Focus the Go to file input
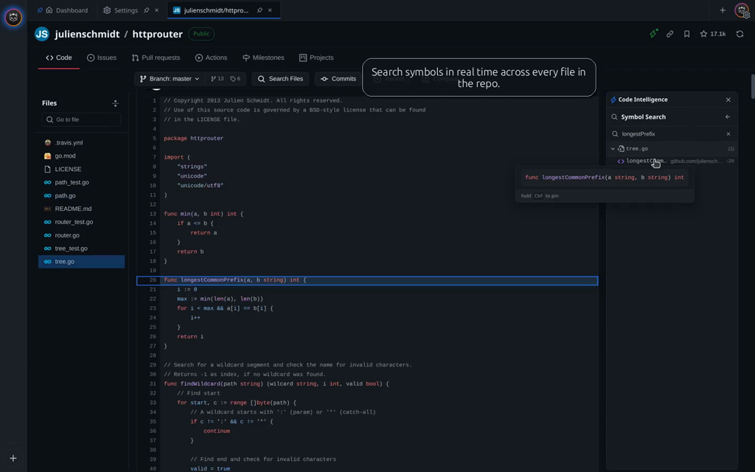 [81, 119]
